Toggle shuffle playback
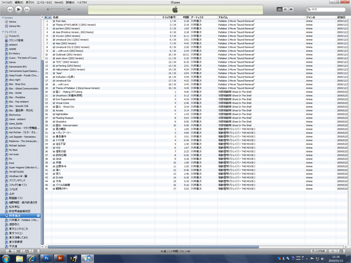The width and height of the screenshot is (351, 263). [18, 251]
